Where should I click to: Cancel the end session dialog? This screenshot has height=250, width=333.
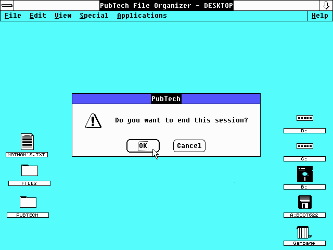coord(189,146)
